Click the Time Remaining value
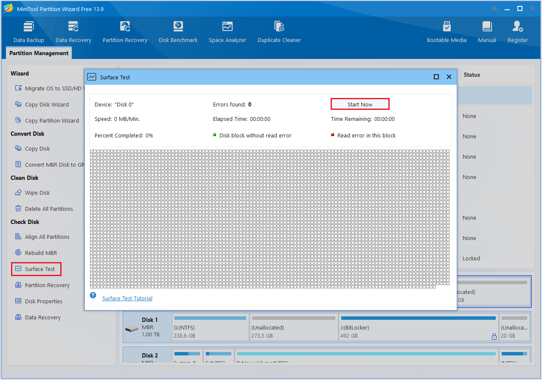 [x=385, y=119]
